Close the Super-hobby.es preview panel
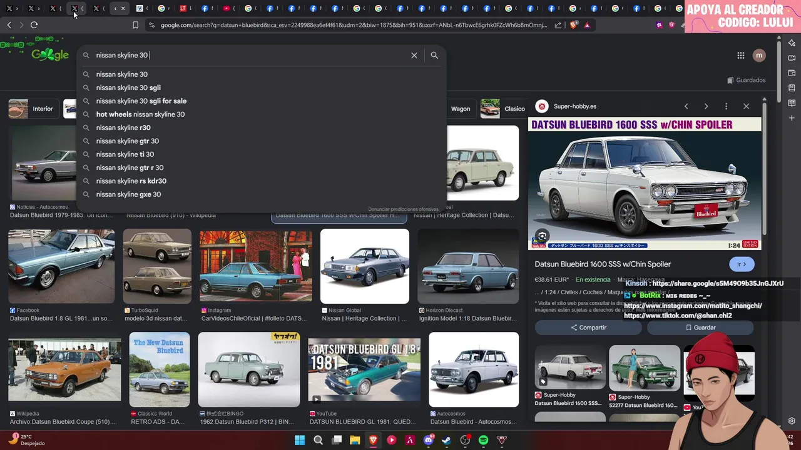801x450 pixels. (746, 106)
